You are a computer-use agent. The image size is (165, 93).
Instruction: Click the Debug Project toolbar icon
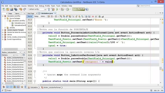[62, 9]
